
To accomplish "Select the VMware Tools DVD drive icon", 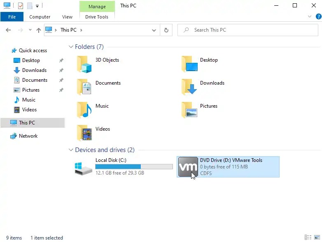I will [188, 167].
